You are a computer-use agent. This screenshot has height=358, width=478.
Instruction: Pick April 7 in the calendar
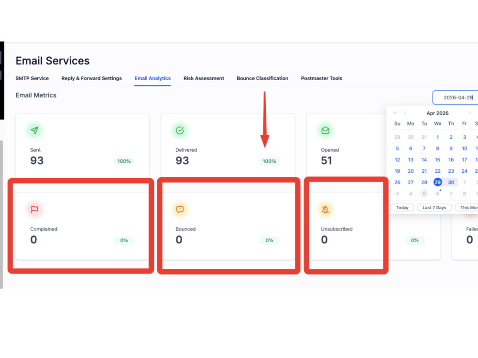[424, 148]
